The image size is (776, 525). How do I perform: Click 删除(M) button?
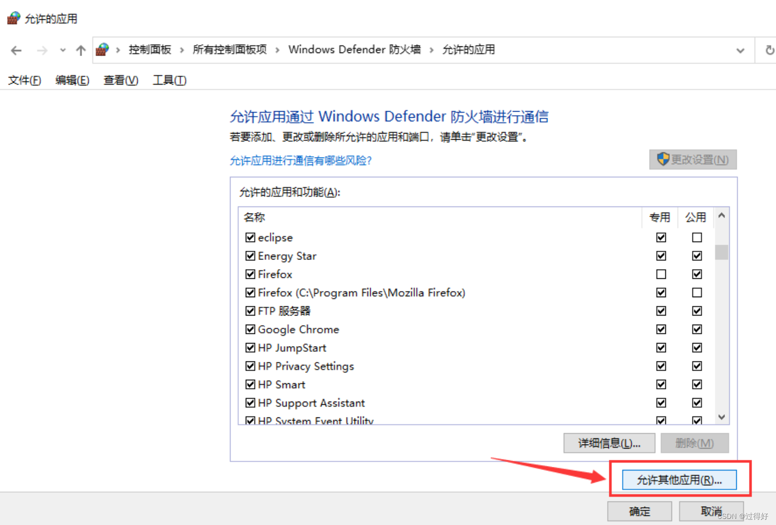point(694,443)
